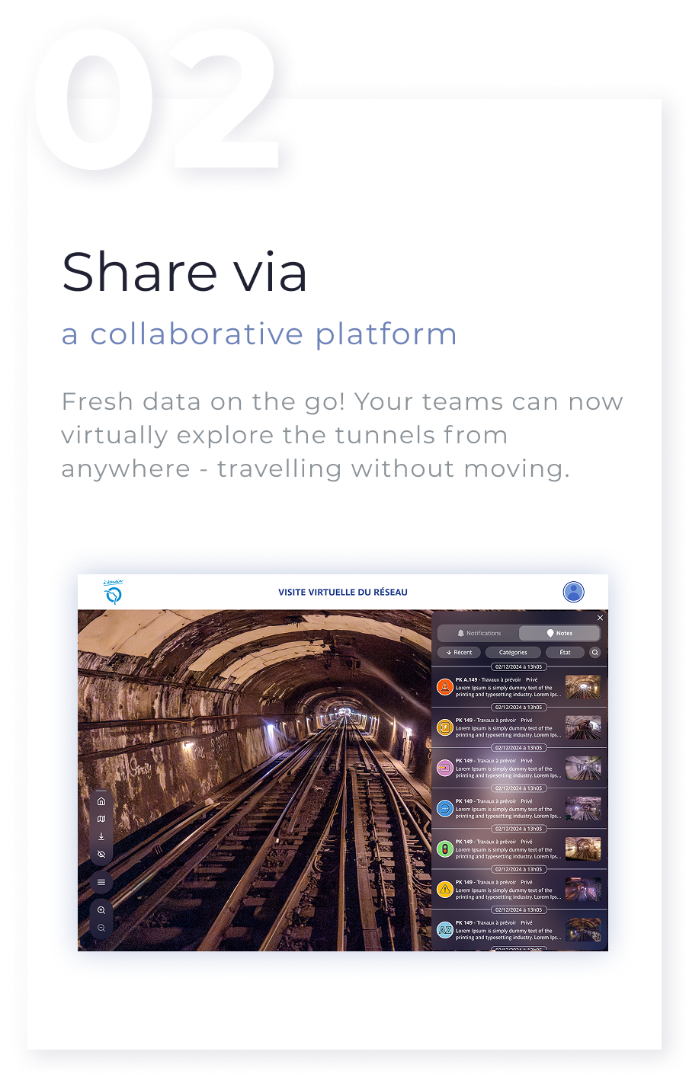
Task: Click the download icon in the left toolbar
Action: [101, 836]
